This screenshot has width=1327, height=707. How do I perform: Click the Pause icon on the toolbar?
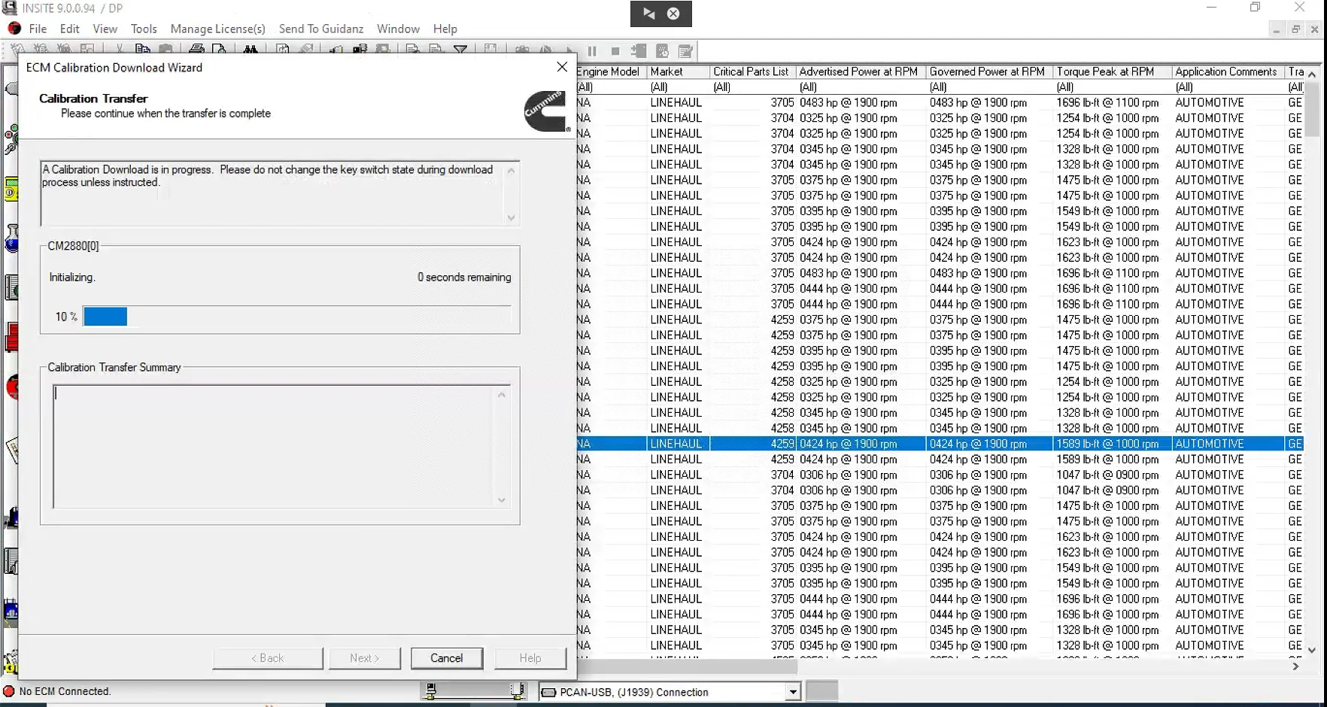click(x=592, y=50)
